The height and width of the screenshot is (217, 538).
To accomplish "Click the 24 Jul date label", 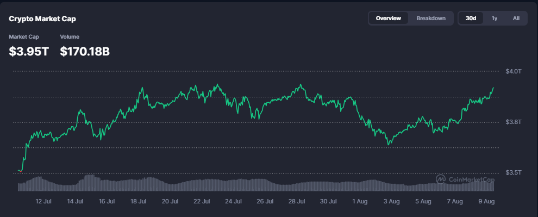I will 233,202.
